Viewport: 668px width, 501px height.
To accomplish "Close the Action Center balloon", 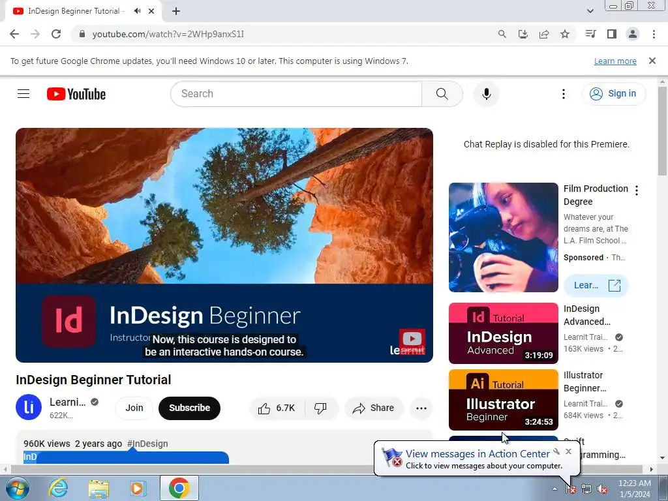I will 569,451.
